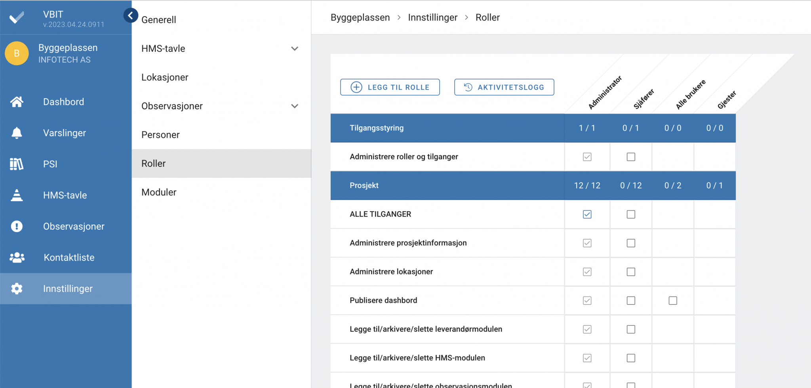Viewport: 811px width, 388px height.
Task: Click the yellow Byggeplassen avatar badge
Action: coord(17,53)
